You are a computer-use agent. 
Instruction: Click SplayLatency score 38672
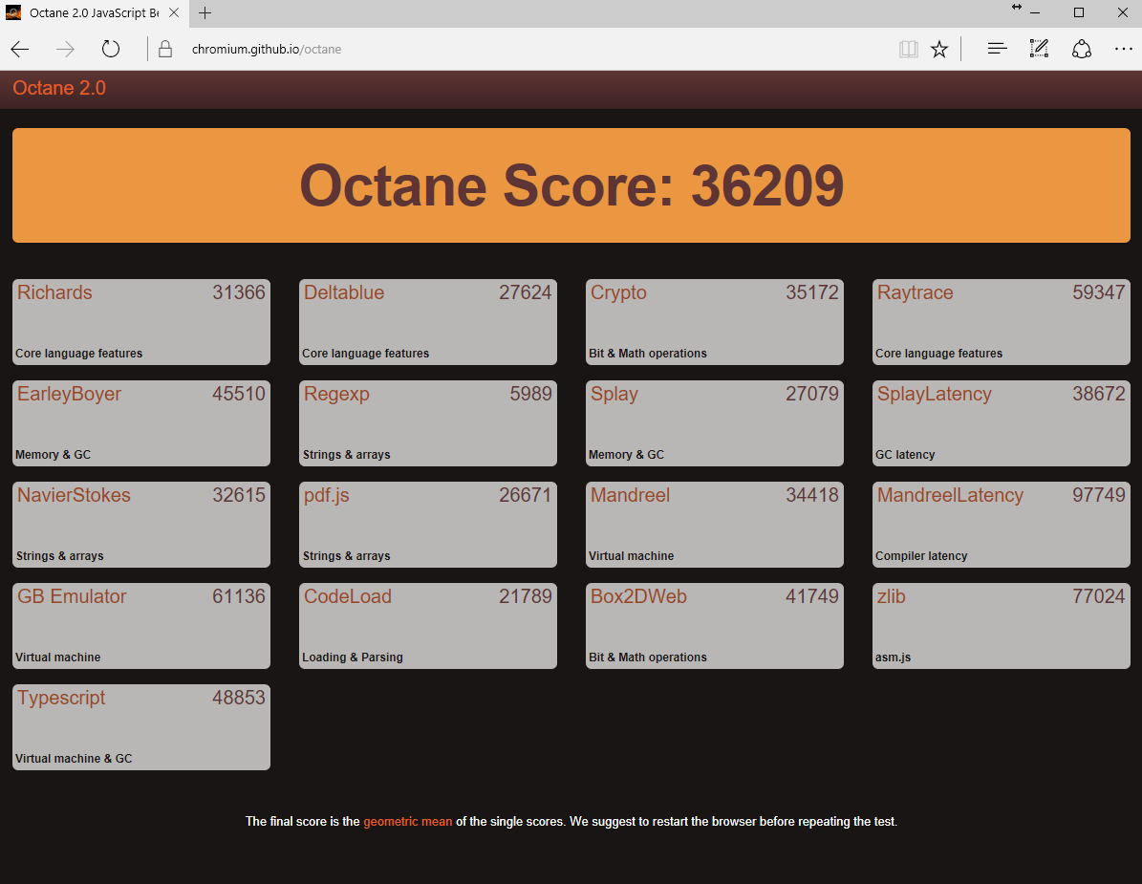[x=1099, y=394]
